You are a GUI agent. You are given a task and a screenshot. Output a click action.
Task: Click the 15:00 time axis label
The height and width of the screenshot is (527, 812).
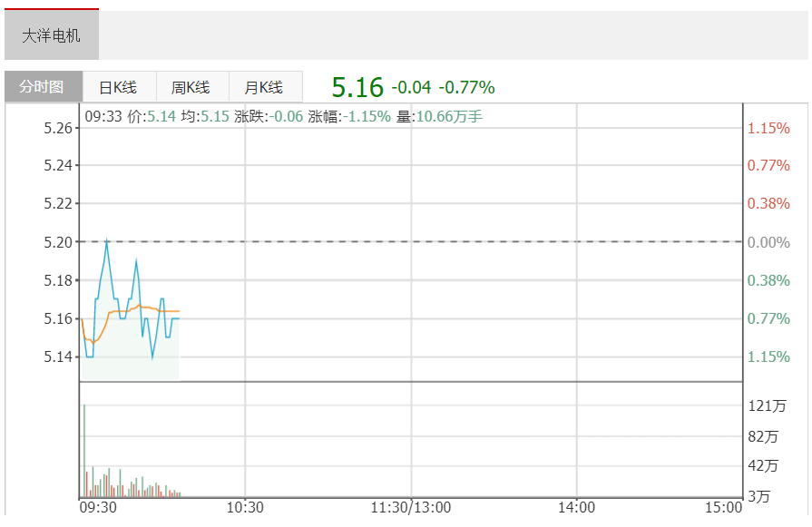point(723,507)
